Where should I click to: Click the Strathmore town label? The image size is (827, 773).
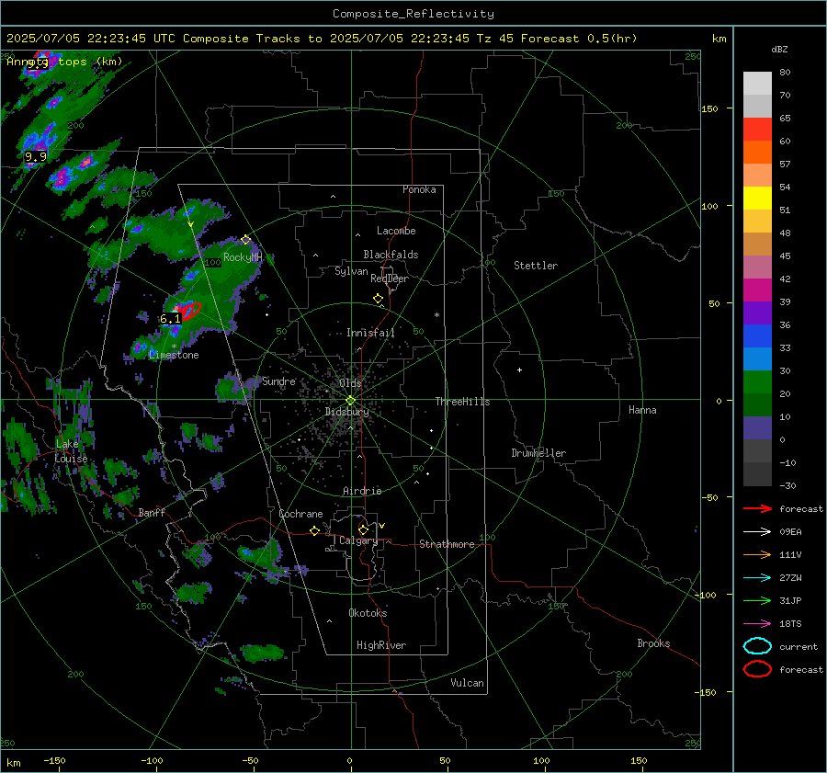(447, 544)
